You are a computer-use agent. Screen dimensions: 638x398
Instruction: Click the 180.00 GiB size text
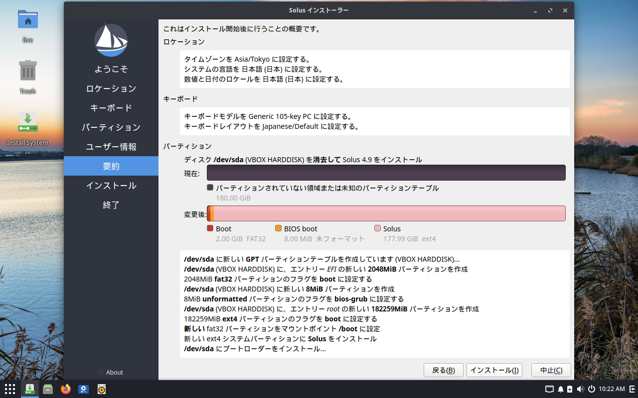(233, 198)
